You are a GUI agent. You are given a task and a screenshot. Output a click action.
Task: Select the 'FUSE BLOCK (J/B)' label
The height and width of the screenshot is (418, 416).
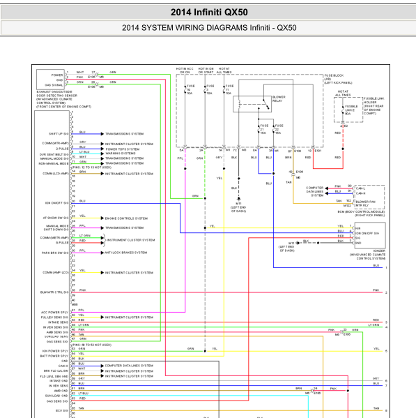[334, 77]
